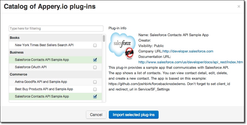Focus the plug-in filter text field
The height and width of the screenshot is (125, 247).
[x=56, y=29]
